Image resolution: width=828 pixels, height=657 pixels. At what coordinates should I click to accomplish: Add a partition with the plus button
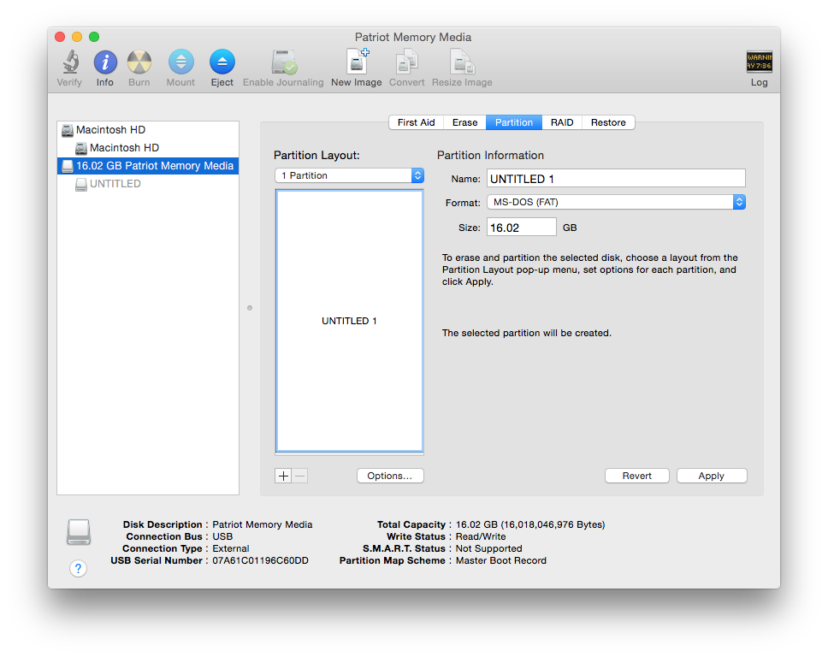pos(284,476)
